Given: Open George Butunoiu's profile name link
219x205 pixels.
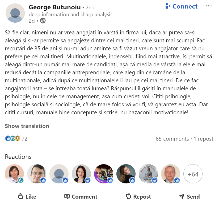Looking at the screenshot, I should click(x=54, y=7).
